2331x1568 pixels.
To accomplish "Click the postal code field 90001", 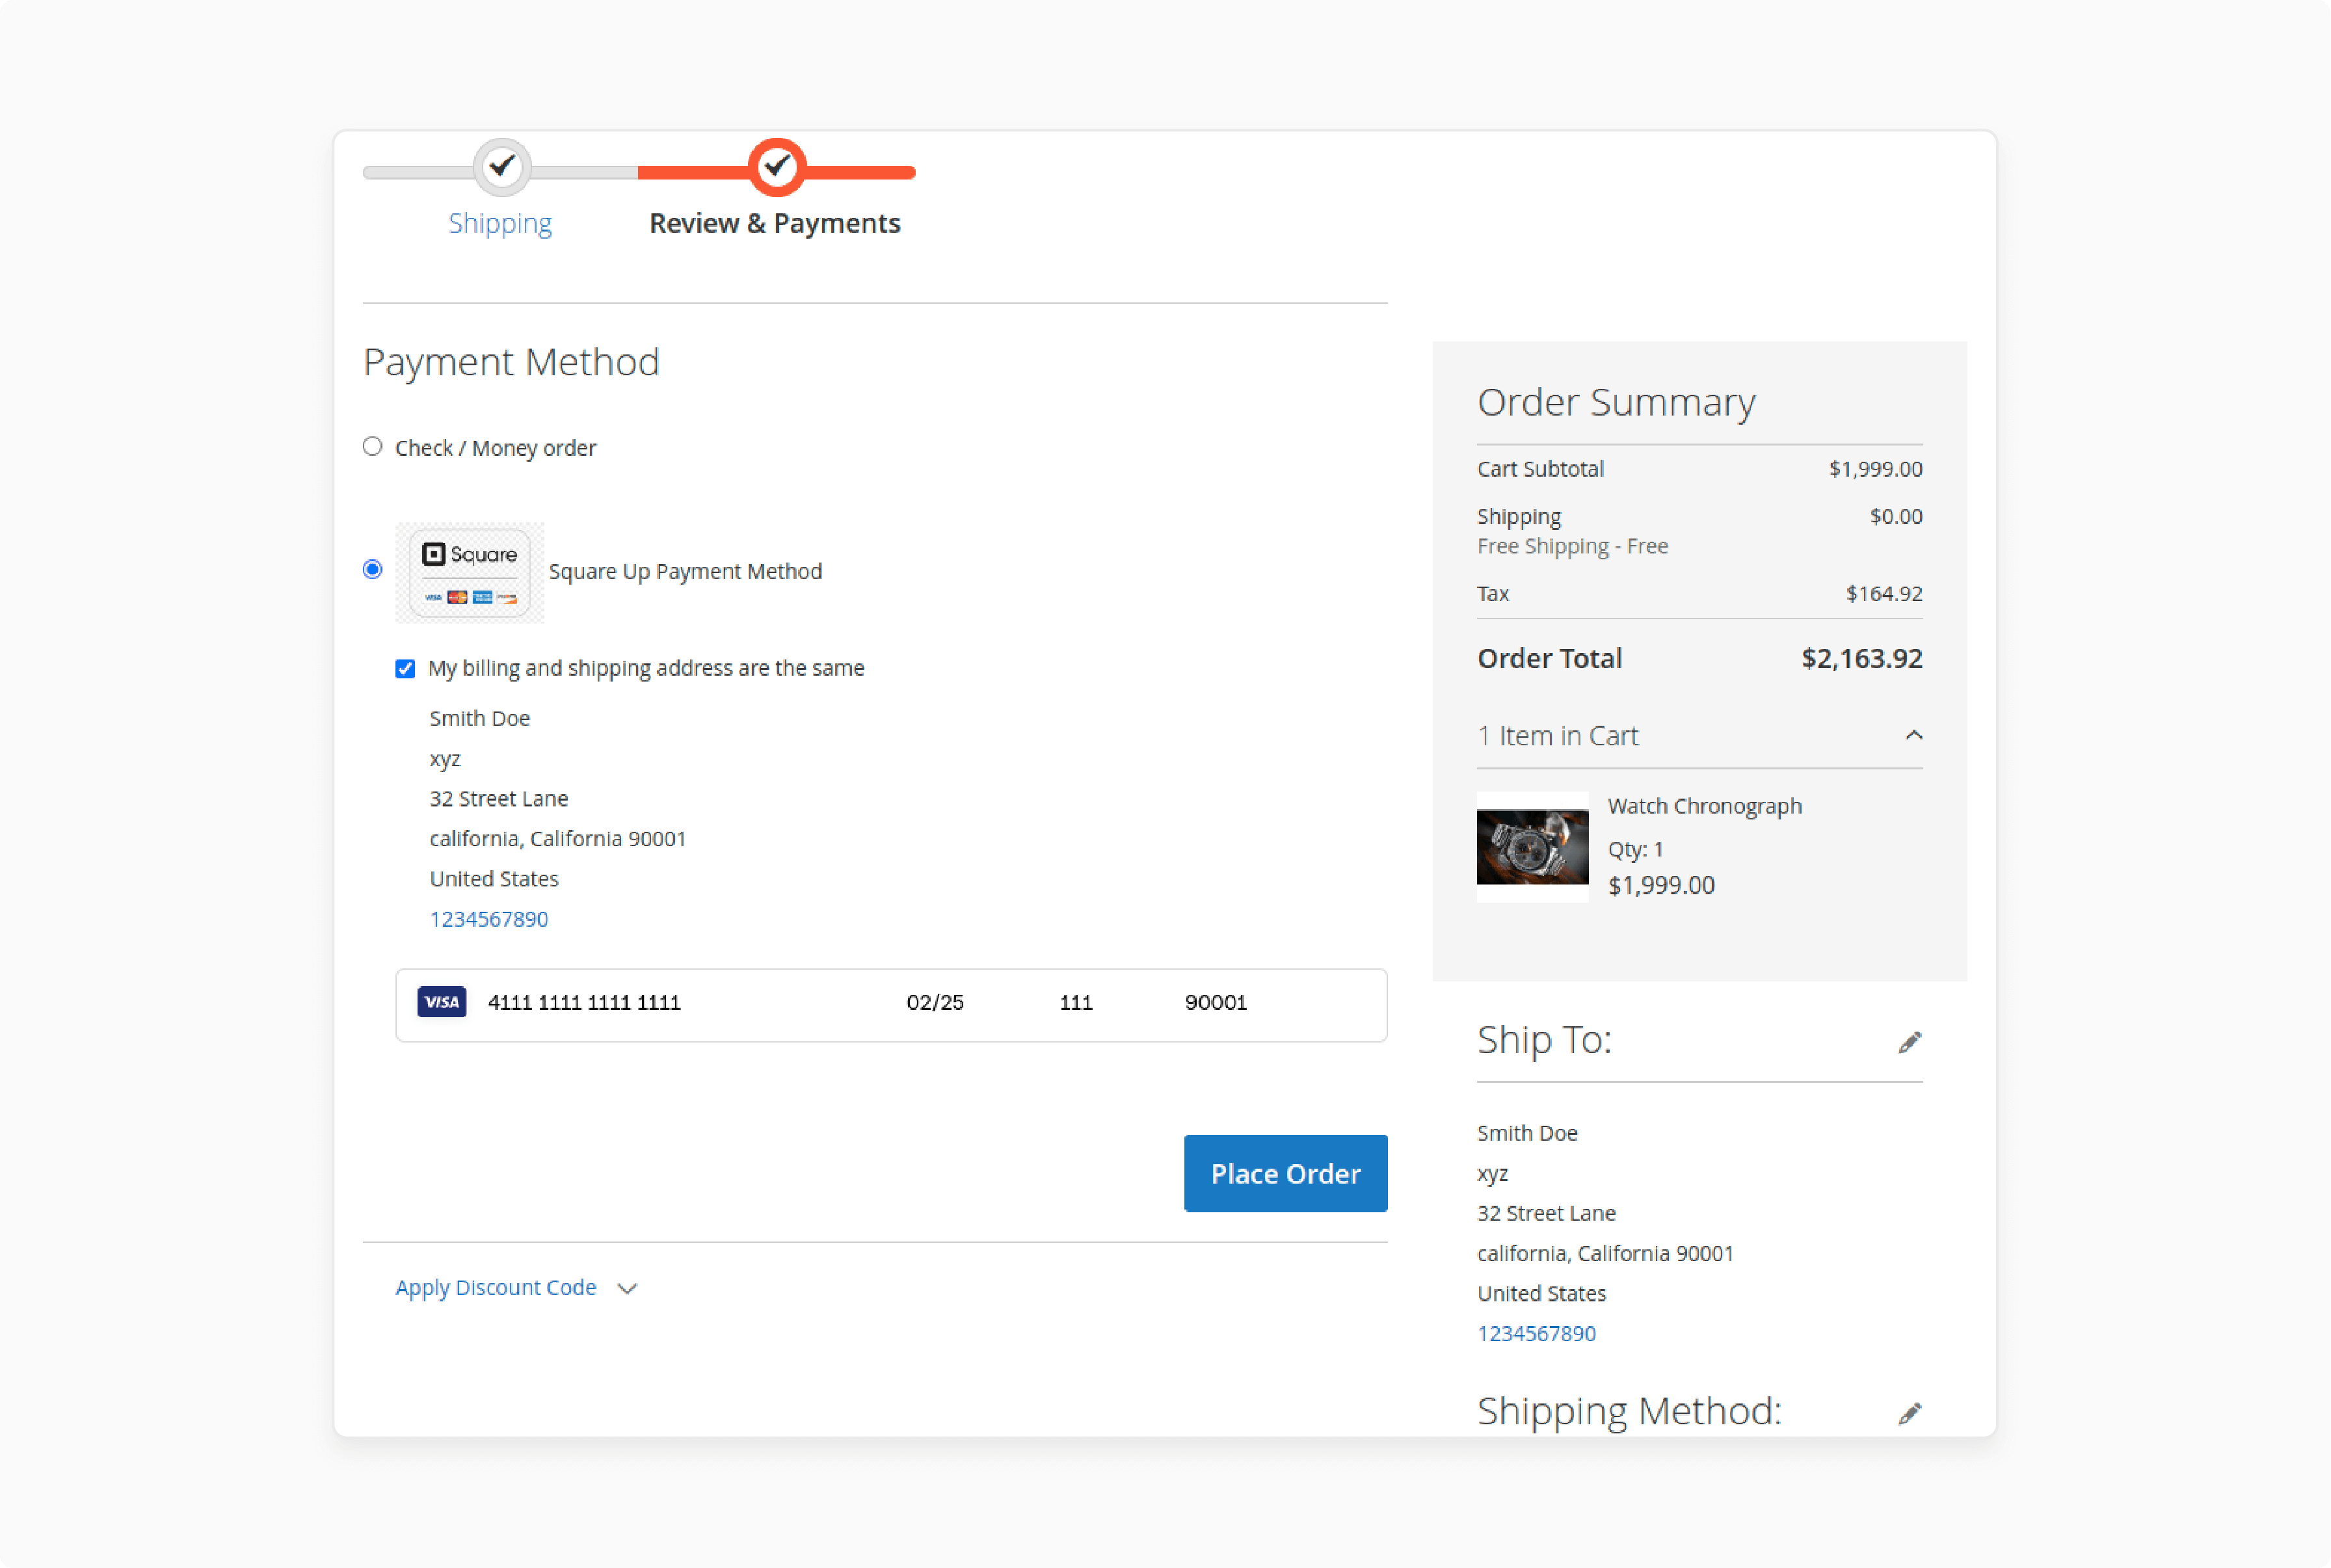I will (1216, 1002).
